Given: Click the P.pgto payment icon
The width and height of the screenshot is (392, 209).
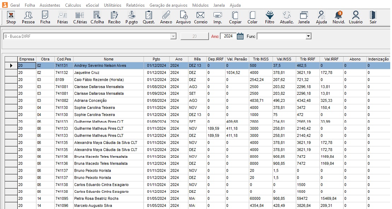Looking at the screenshot, I should point(131,17).
